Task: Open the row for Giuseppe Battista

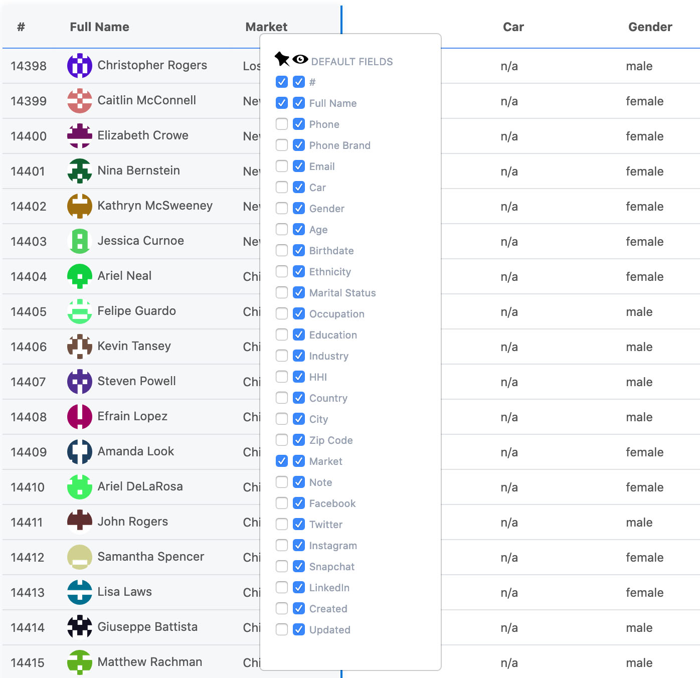Action: click(x=147, y=627)
